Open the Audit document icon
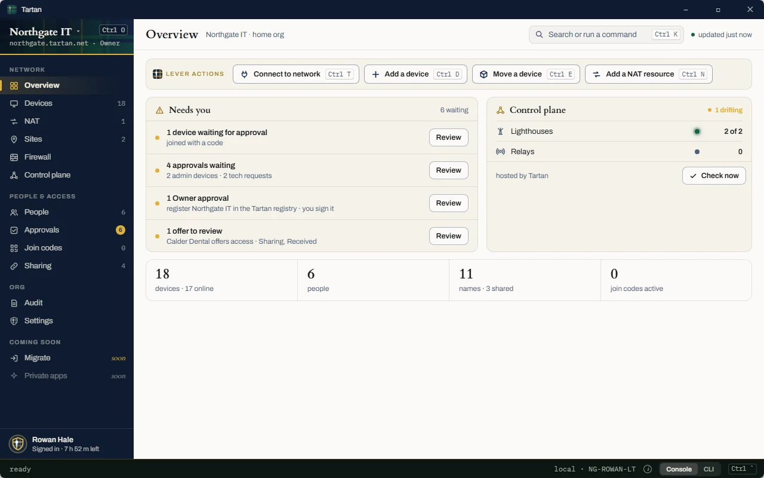Screen dimensions: 764x478 [x=14, y=303]
